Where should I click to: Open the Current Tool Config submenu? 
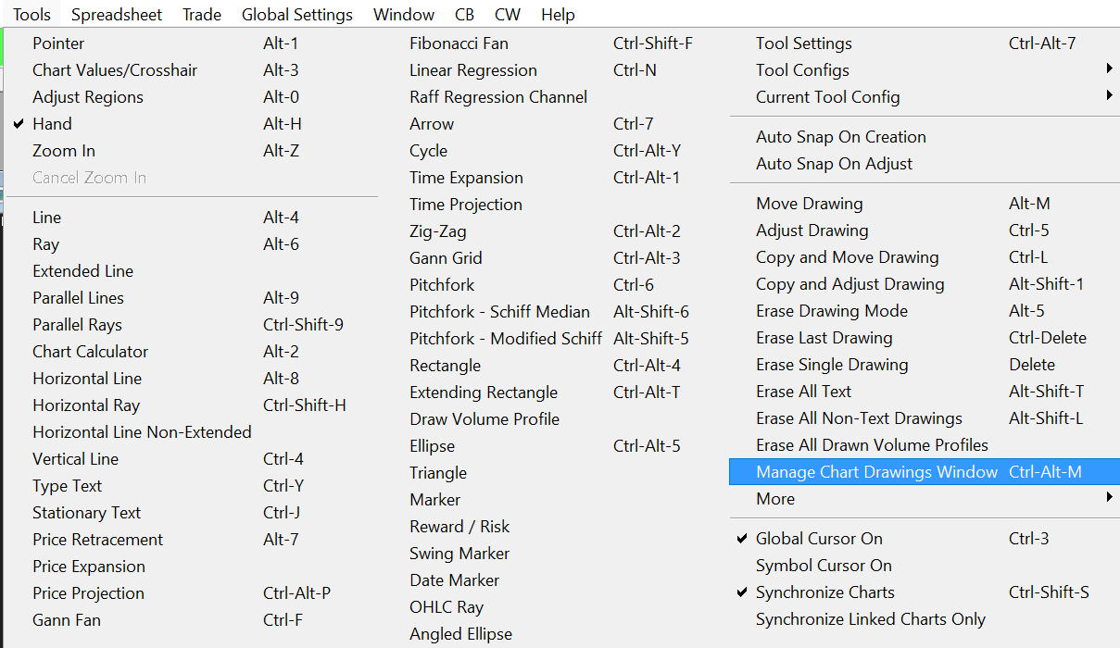click(827, 97)
